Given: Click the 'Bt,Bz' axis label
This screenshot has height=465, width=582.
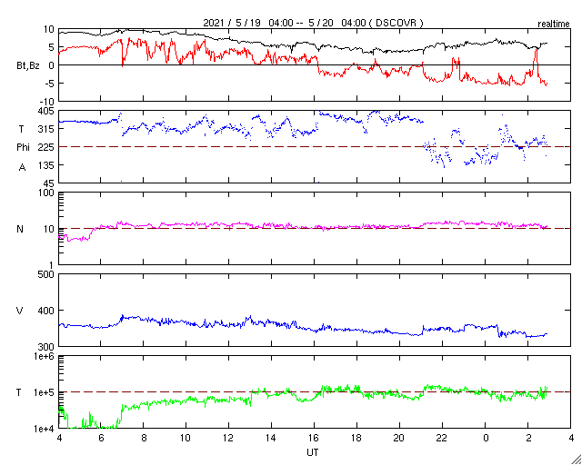Looking at the screenshot, I should click(x=28, y=66).
